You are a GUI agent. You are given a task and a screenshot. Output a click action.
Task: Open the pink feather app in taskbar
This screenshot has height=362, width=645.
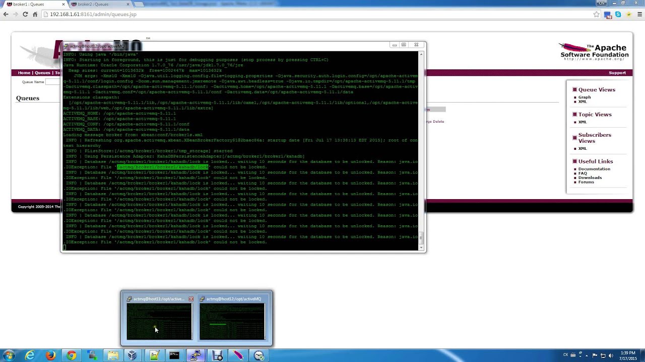(x=238, y=355)
